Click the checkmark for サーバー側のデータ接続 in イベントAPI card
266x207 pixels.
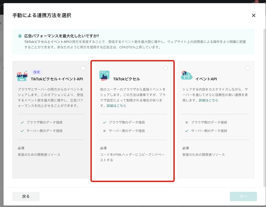click(187, 131)
